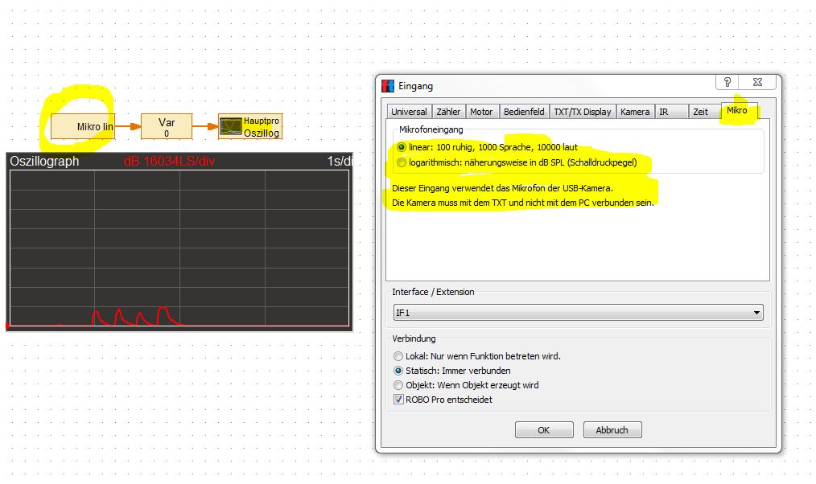Image resolution: width=816 pixels, height=484 pixels.
Task: Toggle ROBO Pro entscheidet checkbox
Action: pyautogui.click(x=398, y=400)
